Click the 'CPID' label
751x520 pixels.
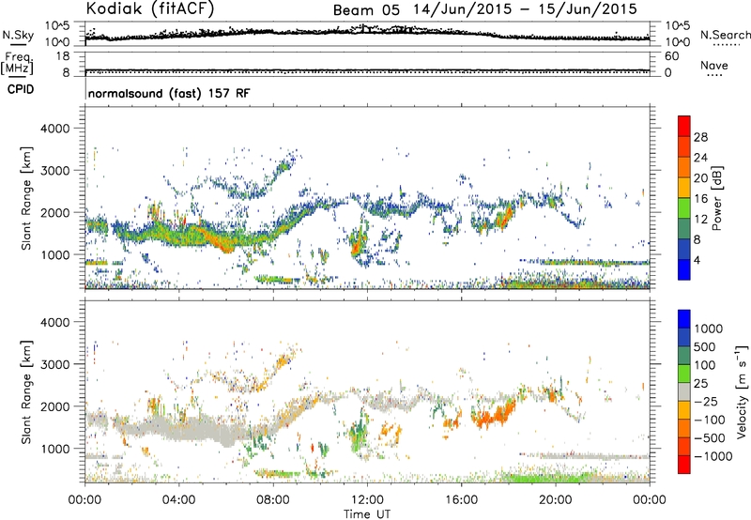(x=21, y=89)
